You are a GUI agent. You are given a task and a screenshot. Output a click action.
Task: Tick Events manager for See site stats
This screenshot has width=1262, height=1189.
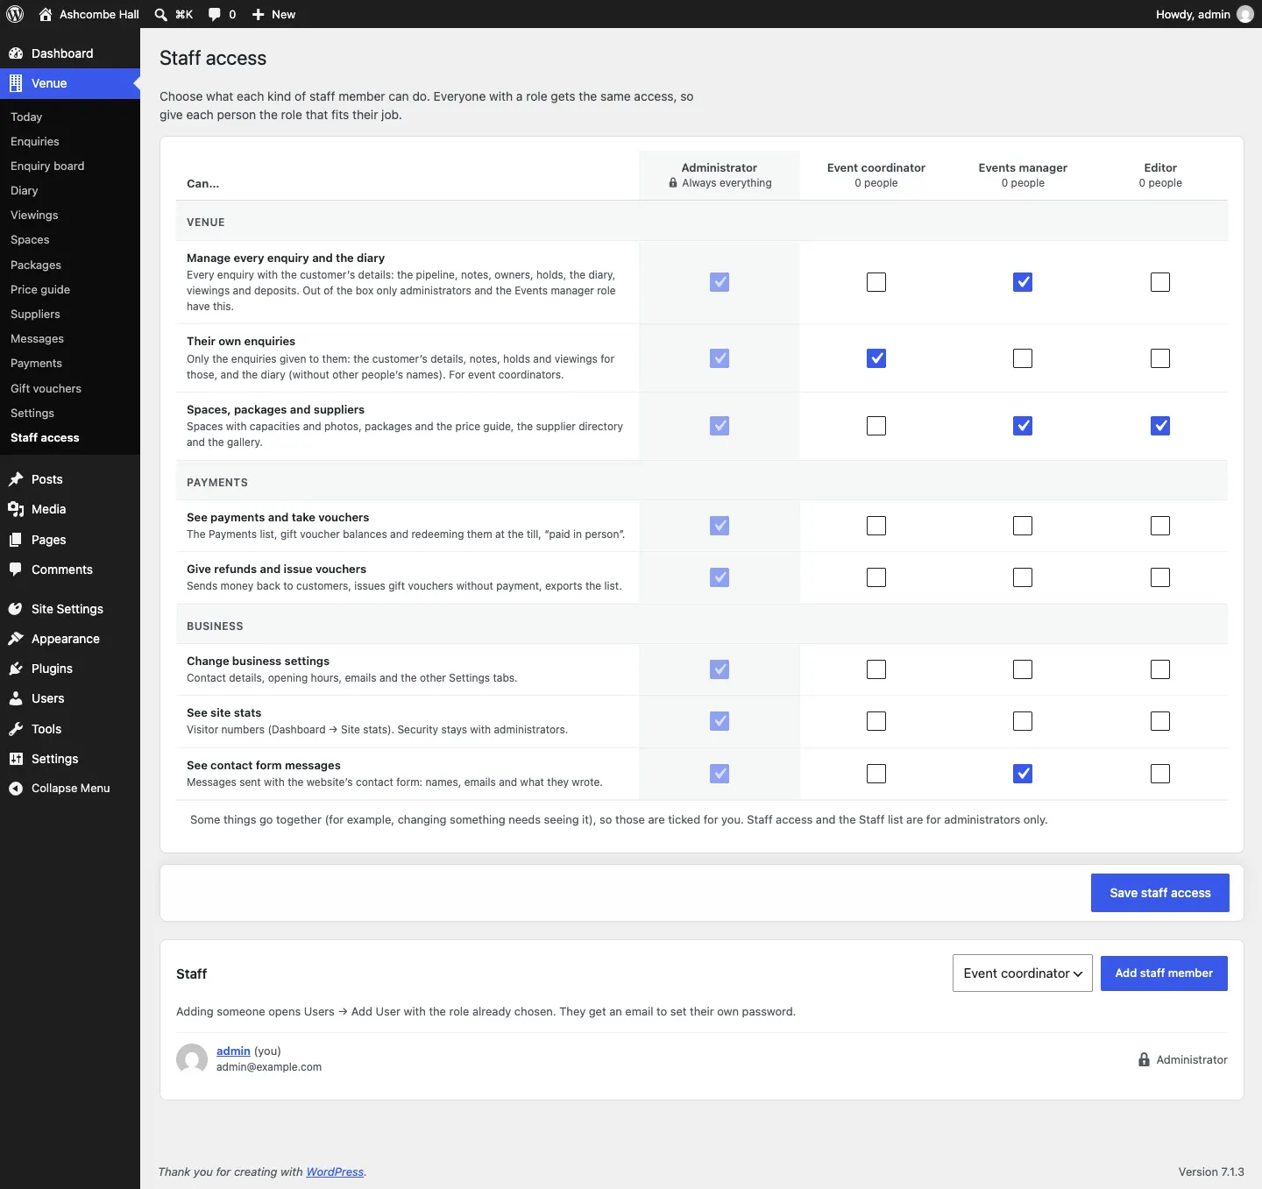point(1023,721)
